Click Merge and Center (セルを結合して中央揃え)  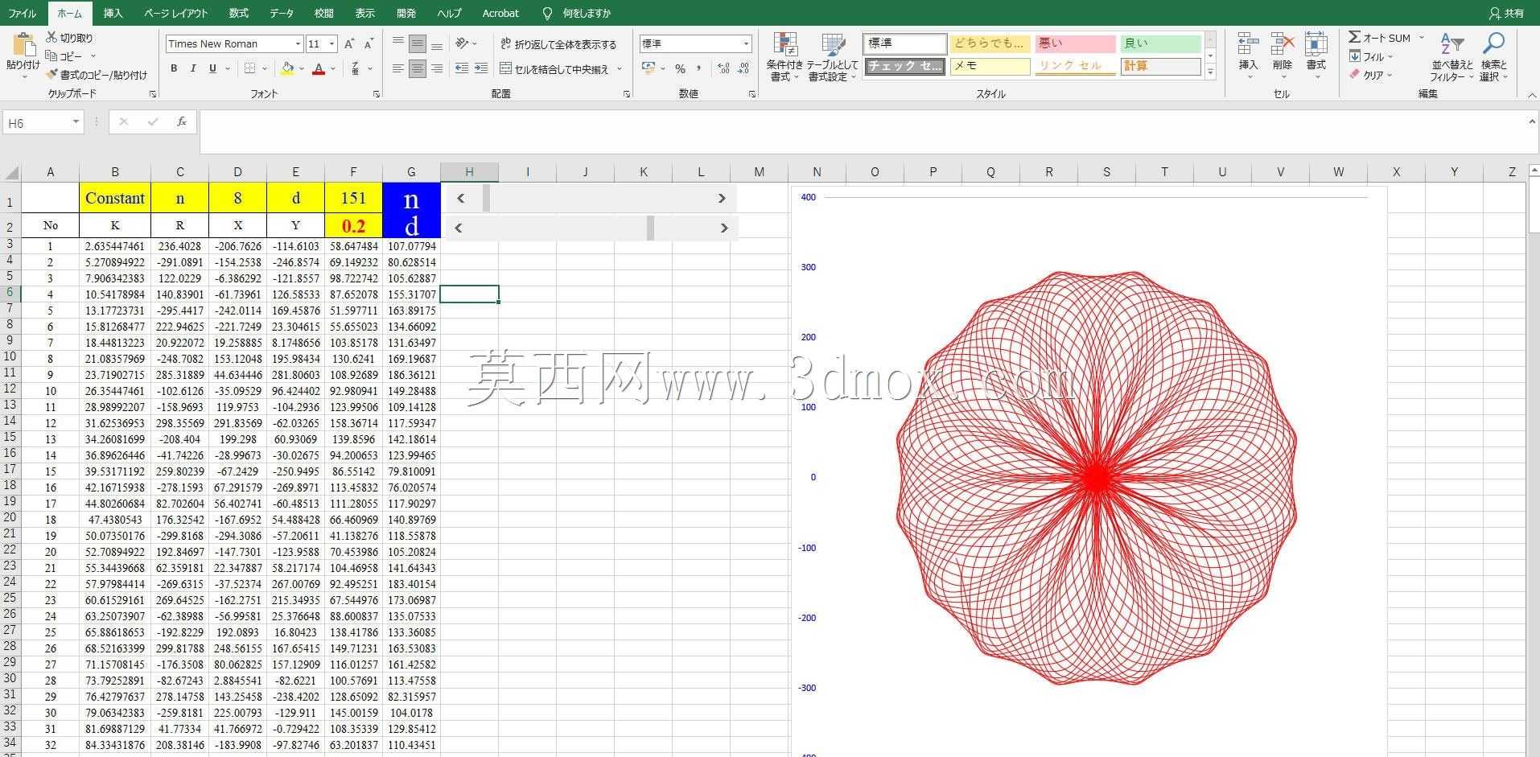(x=554, y=69)
